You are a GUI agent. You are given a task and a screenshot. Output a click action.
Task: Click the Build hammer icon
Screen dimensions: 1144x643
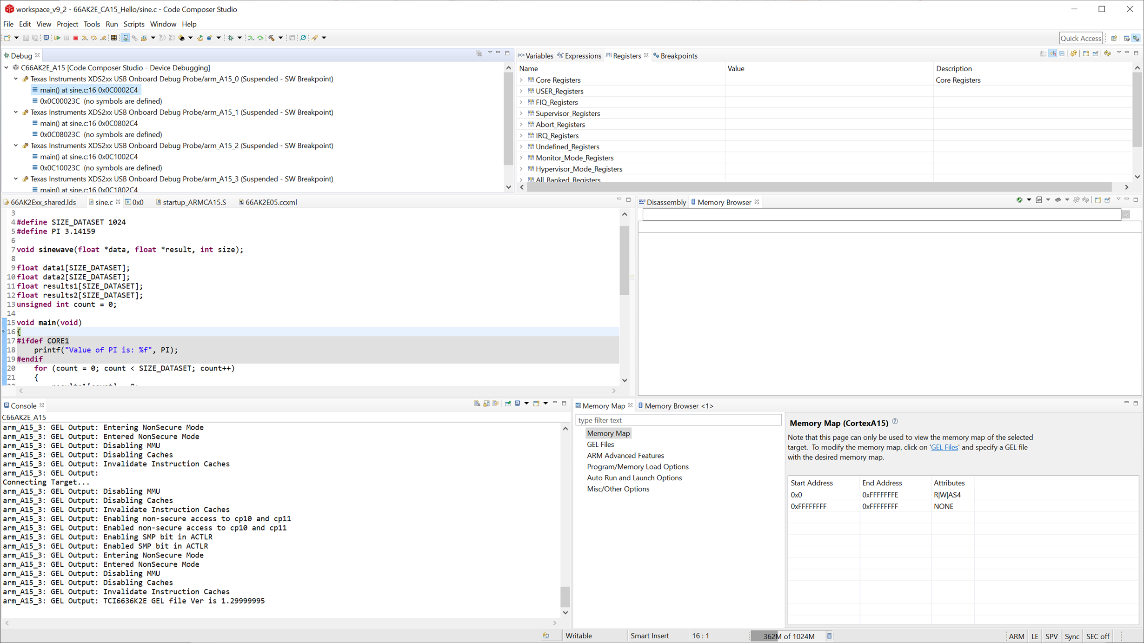pyautogui.click(x=271, y=38)
